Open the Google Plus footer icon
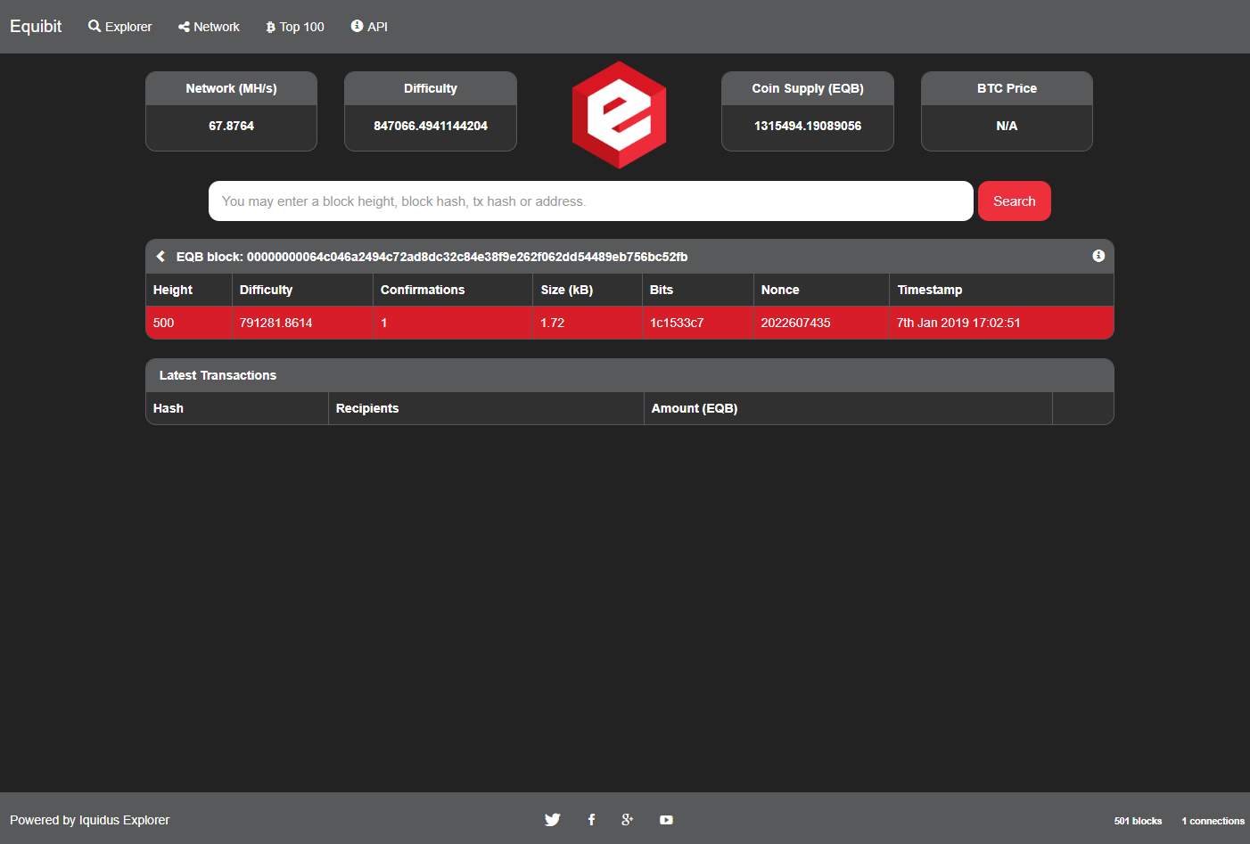Screen dimensions: 1250x844 click(628, 820)
